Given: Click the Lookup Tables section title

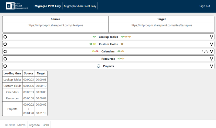Looking at the screenshot, I should click(108, 37).
